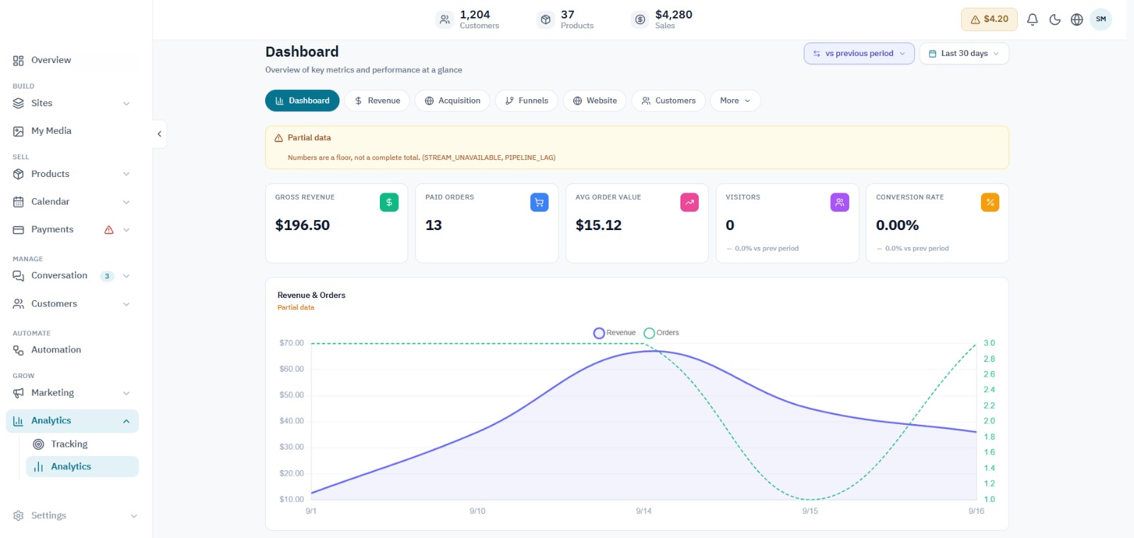Open the vs previous period dropdown
Screen dimensions: 1134x538
[859, 54]
